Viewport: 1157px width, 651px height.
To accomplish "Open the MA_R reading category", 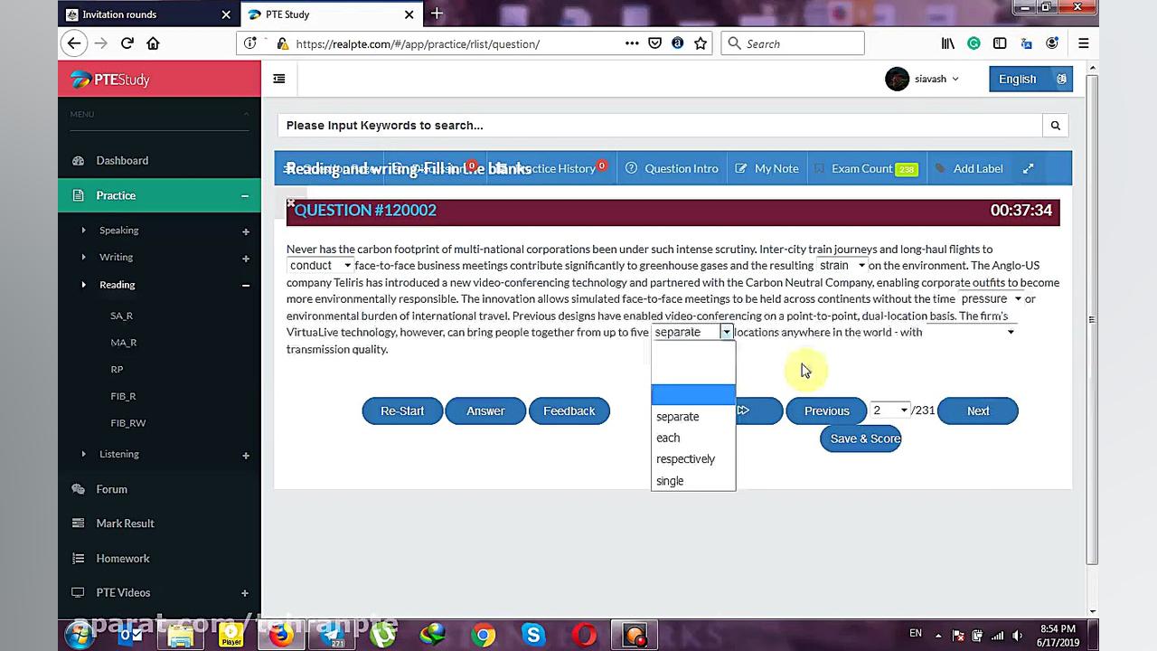I will point(123,343).
